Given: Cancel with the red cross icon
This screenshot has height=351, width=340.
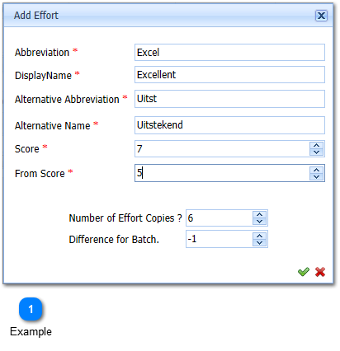Looking at the screenshot, I should click(320, 272).
